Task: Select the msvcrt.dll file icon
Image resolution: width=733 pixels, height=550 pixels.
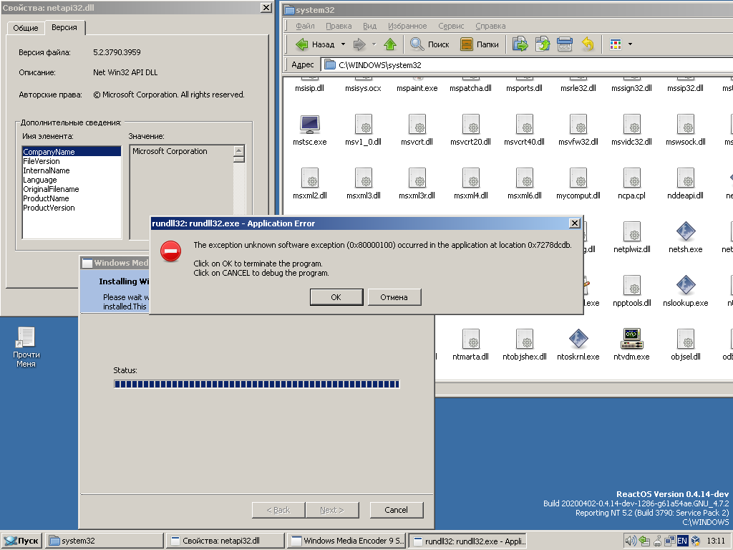Action: pos(417,125)
